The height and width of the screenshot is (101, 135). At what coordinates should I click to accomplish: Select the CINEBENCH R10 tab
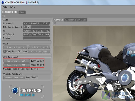pyautogui.click(x=10, y=12)
